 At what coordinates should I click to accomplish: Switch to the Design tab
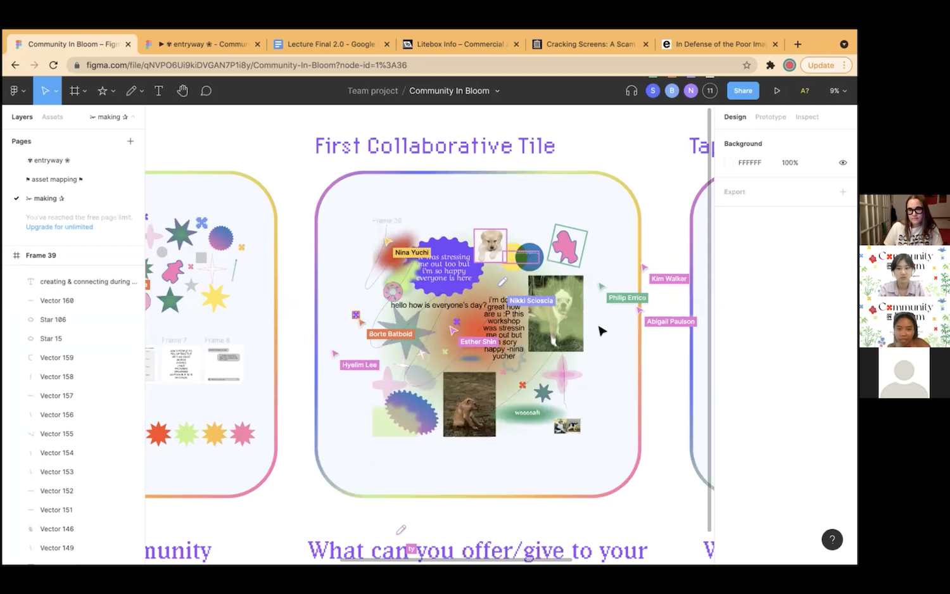(x=735, y=117)
